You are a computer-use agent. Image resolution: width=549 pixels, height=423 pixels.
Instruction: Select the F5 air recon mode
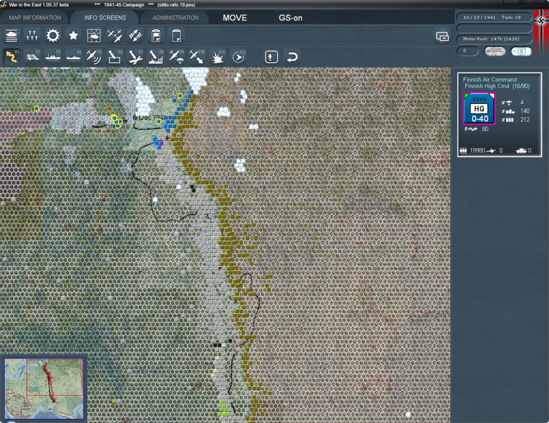click(94, 56)
